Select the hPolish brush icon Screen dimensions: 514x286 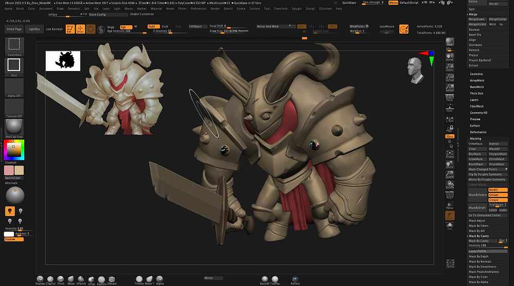click(x=81, y=280)
